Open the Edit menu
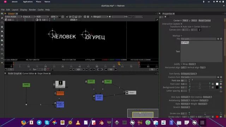 click(x=8, y=10)
